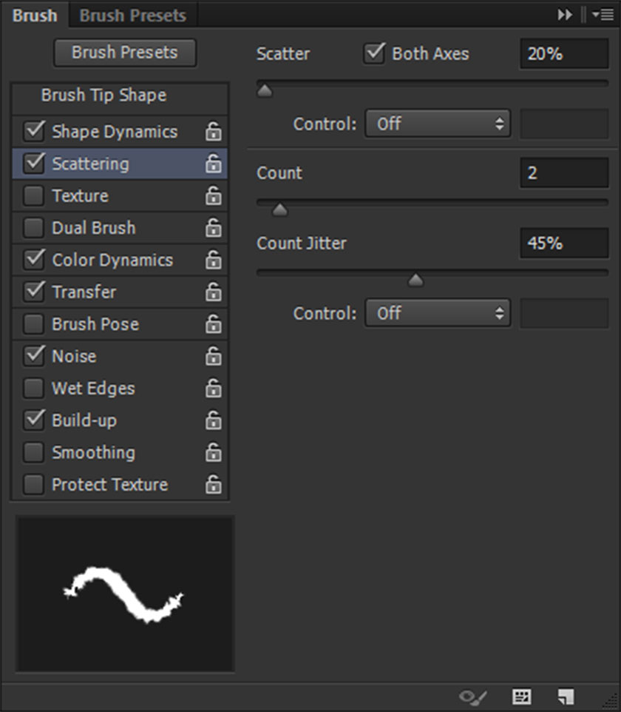This screenshot has height=712, width=621.
Task: Collapse panel with double-arrow icon
Action: [565, 15]
